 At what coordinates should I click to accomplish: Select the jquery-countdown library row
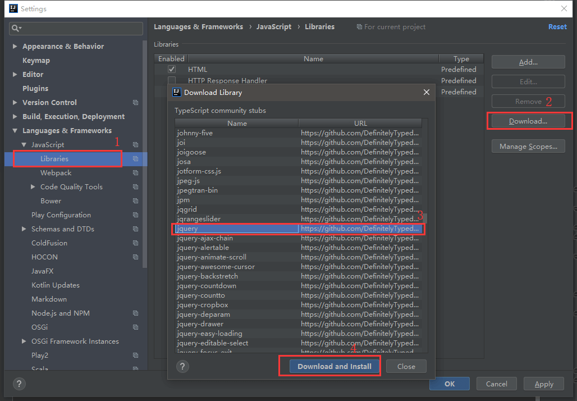[x=299, y=286]
